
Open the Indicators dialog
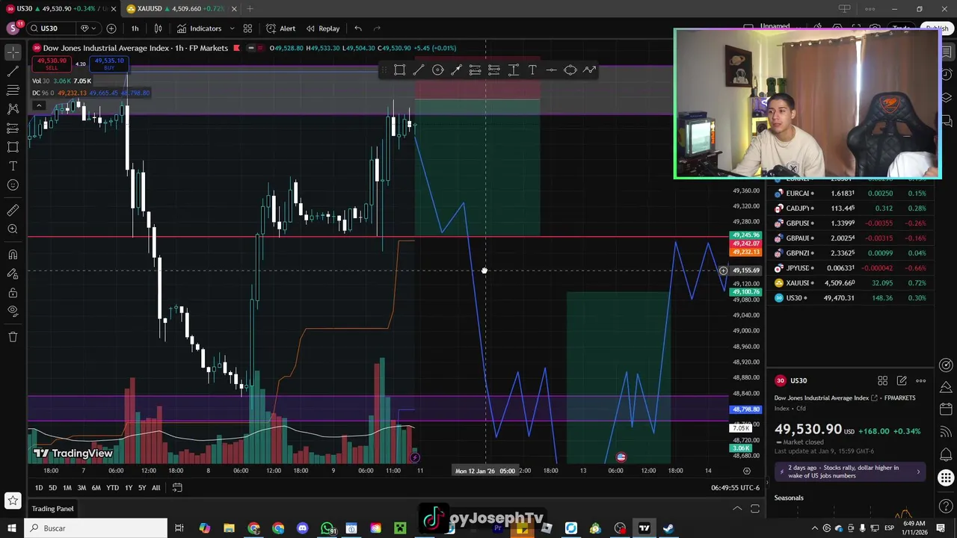tap(199, 28)
